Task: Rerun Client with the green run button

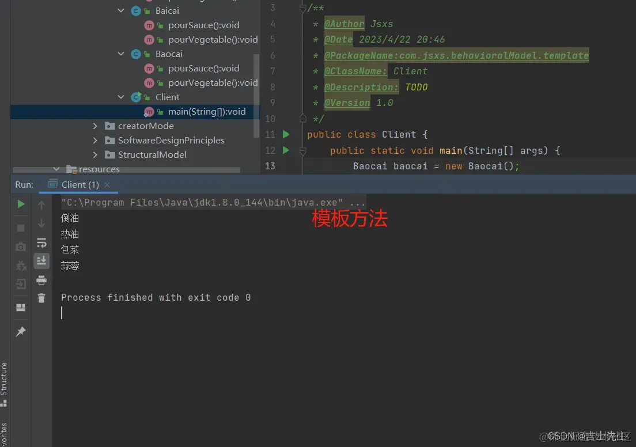Action: point(21,204)
